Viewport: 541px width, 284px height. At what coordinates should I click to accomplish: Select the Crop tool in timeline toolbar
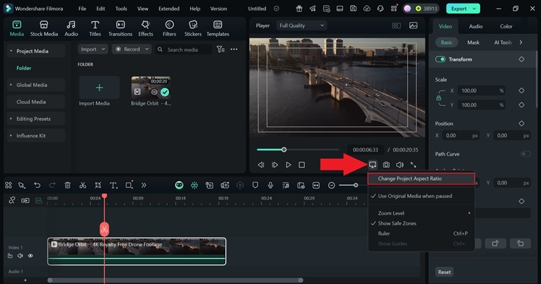click(98, 185)
